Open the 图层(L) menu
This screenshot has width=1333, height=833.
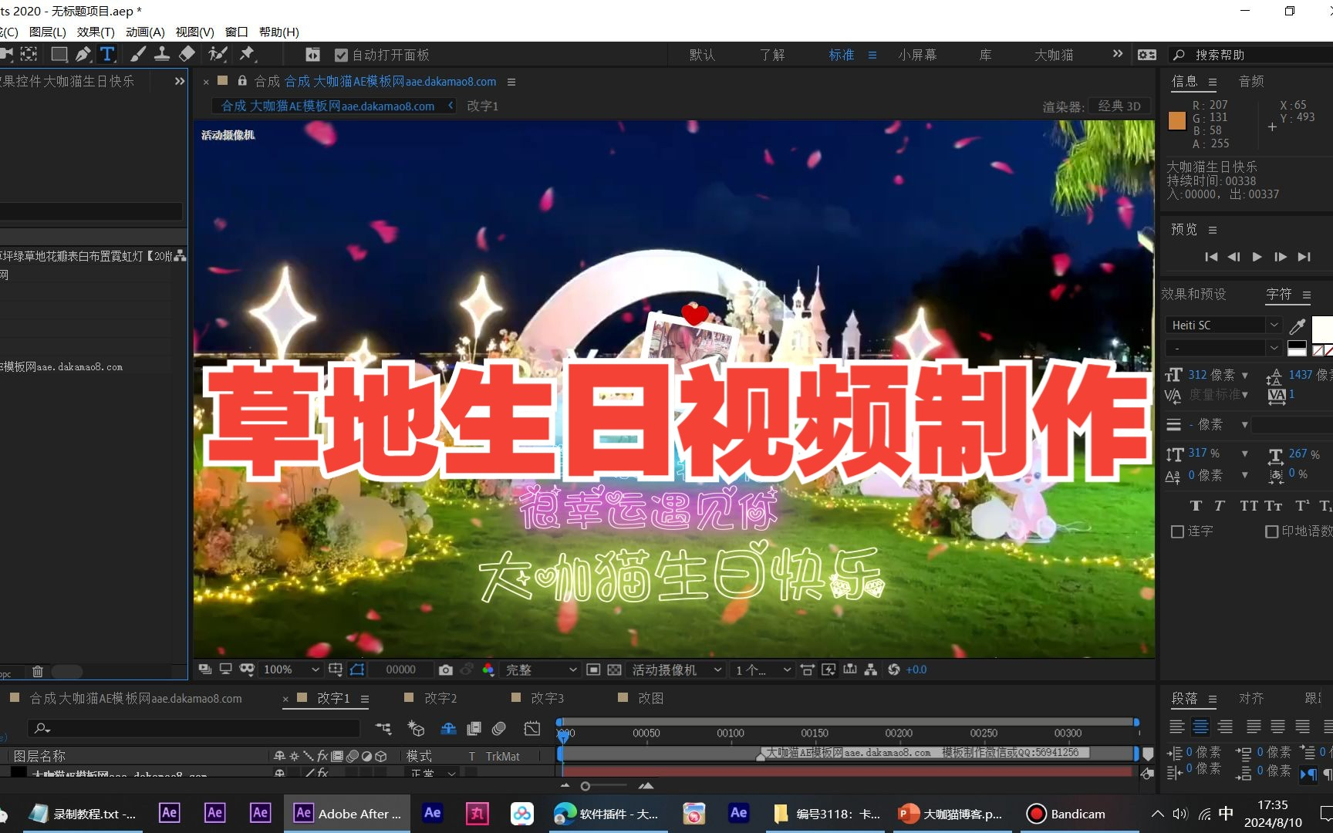click(48, 32)
